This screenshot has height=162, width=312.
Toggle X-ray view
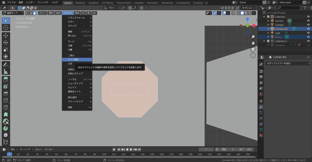click(x=233, y=13)
